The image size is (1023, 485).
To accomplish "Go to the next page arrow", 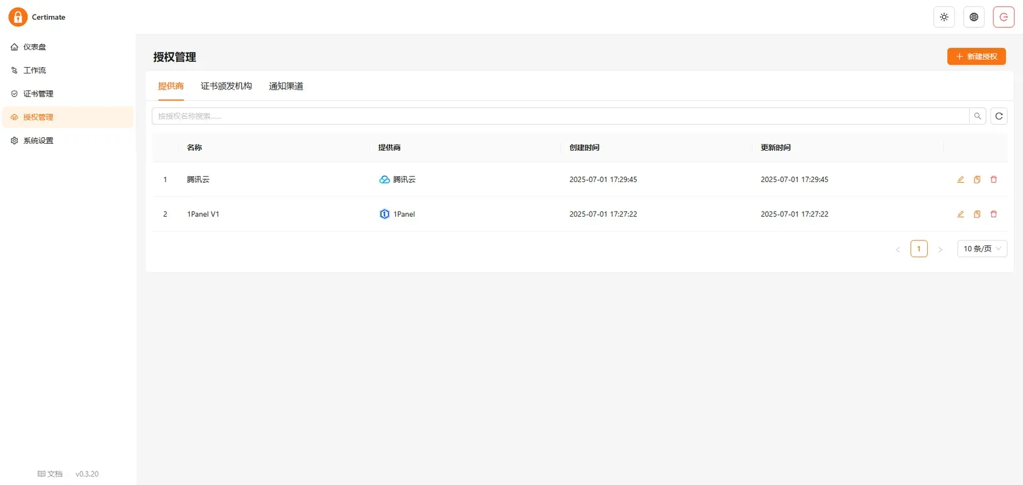I will point(940,249).
